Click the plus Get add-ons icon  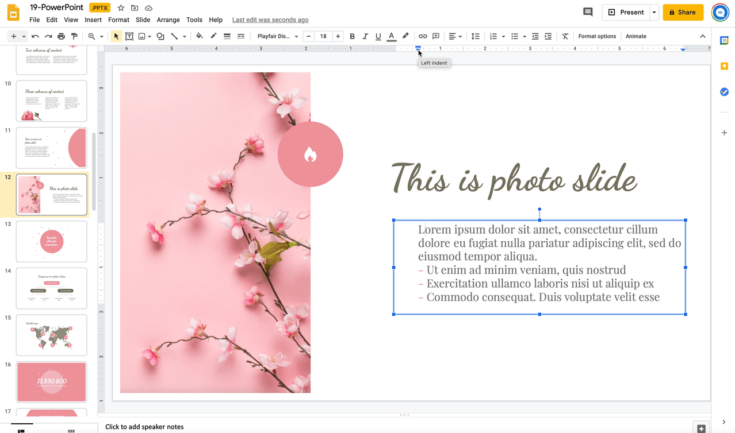coord(724,133)
